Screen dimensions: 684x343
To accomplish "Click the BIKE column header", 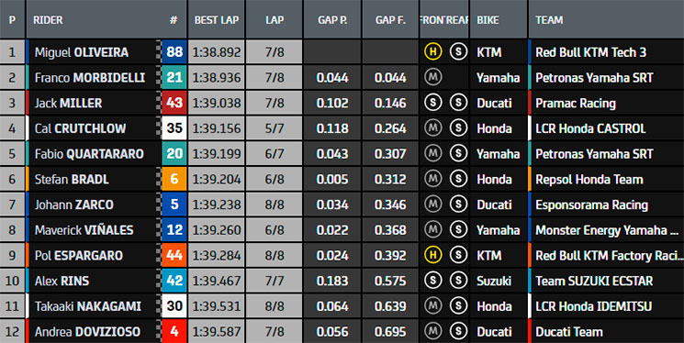I will [488, 20].
